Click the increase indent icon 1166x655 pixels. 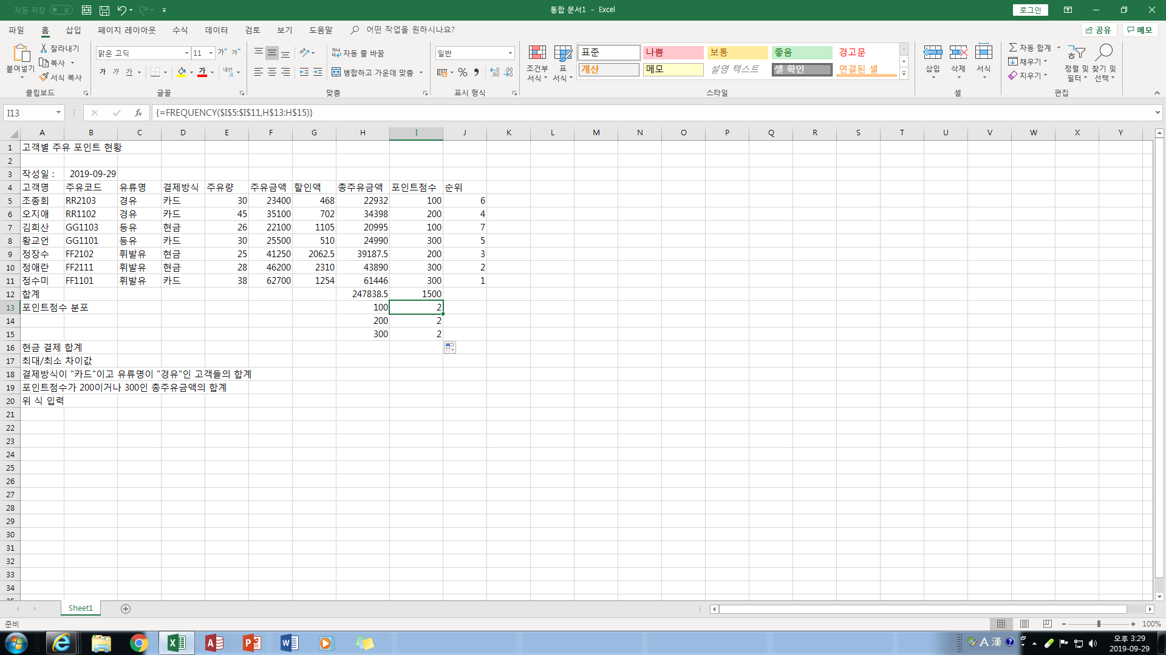pyautogui.click(x=318, y=73)
